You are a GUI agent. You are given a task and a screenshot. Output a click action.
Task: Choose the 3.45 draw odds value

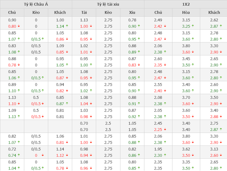pyautogui.click(x=186, y=59)
